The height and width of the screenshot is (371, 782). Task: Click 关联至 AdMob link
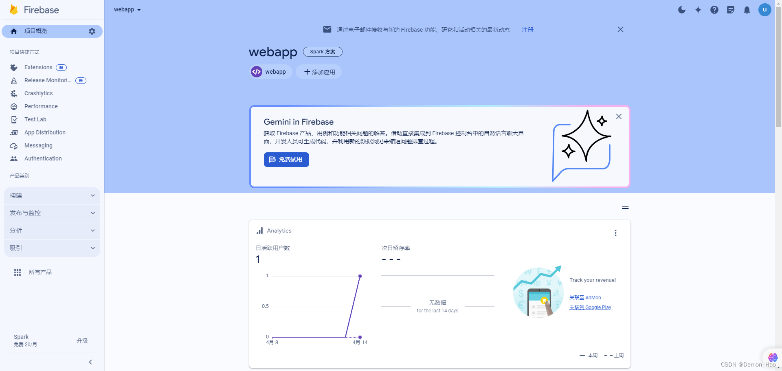[585, 298]
